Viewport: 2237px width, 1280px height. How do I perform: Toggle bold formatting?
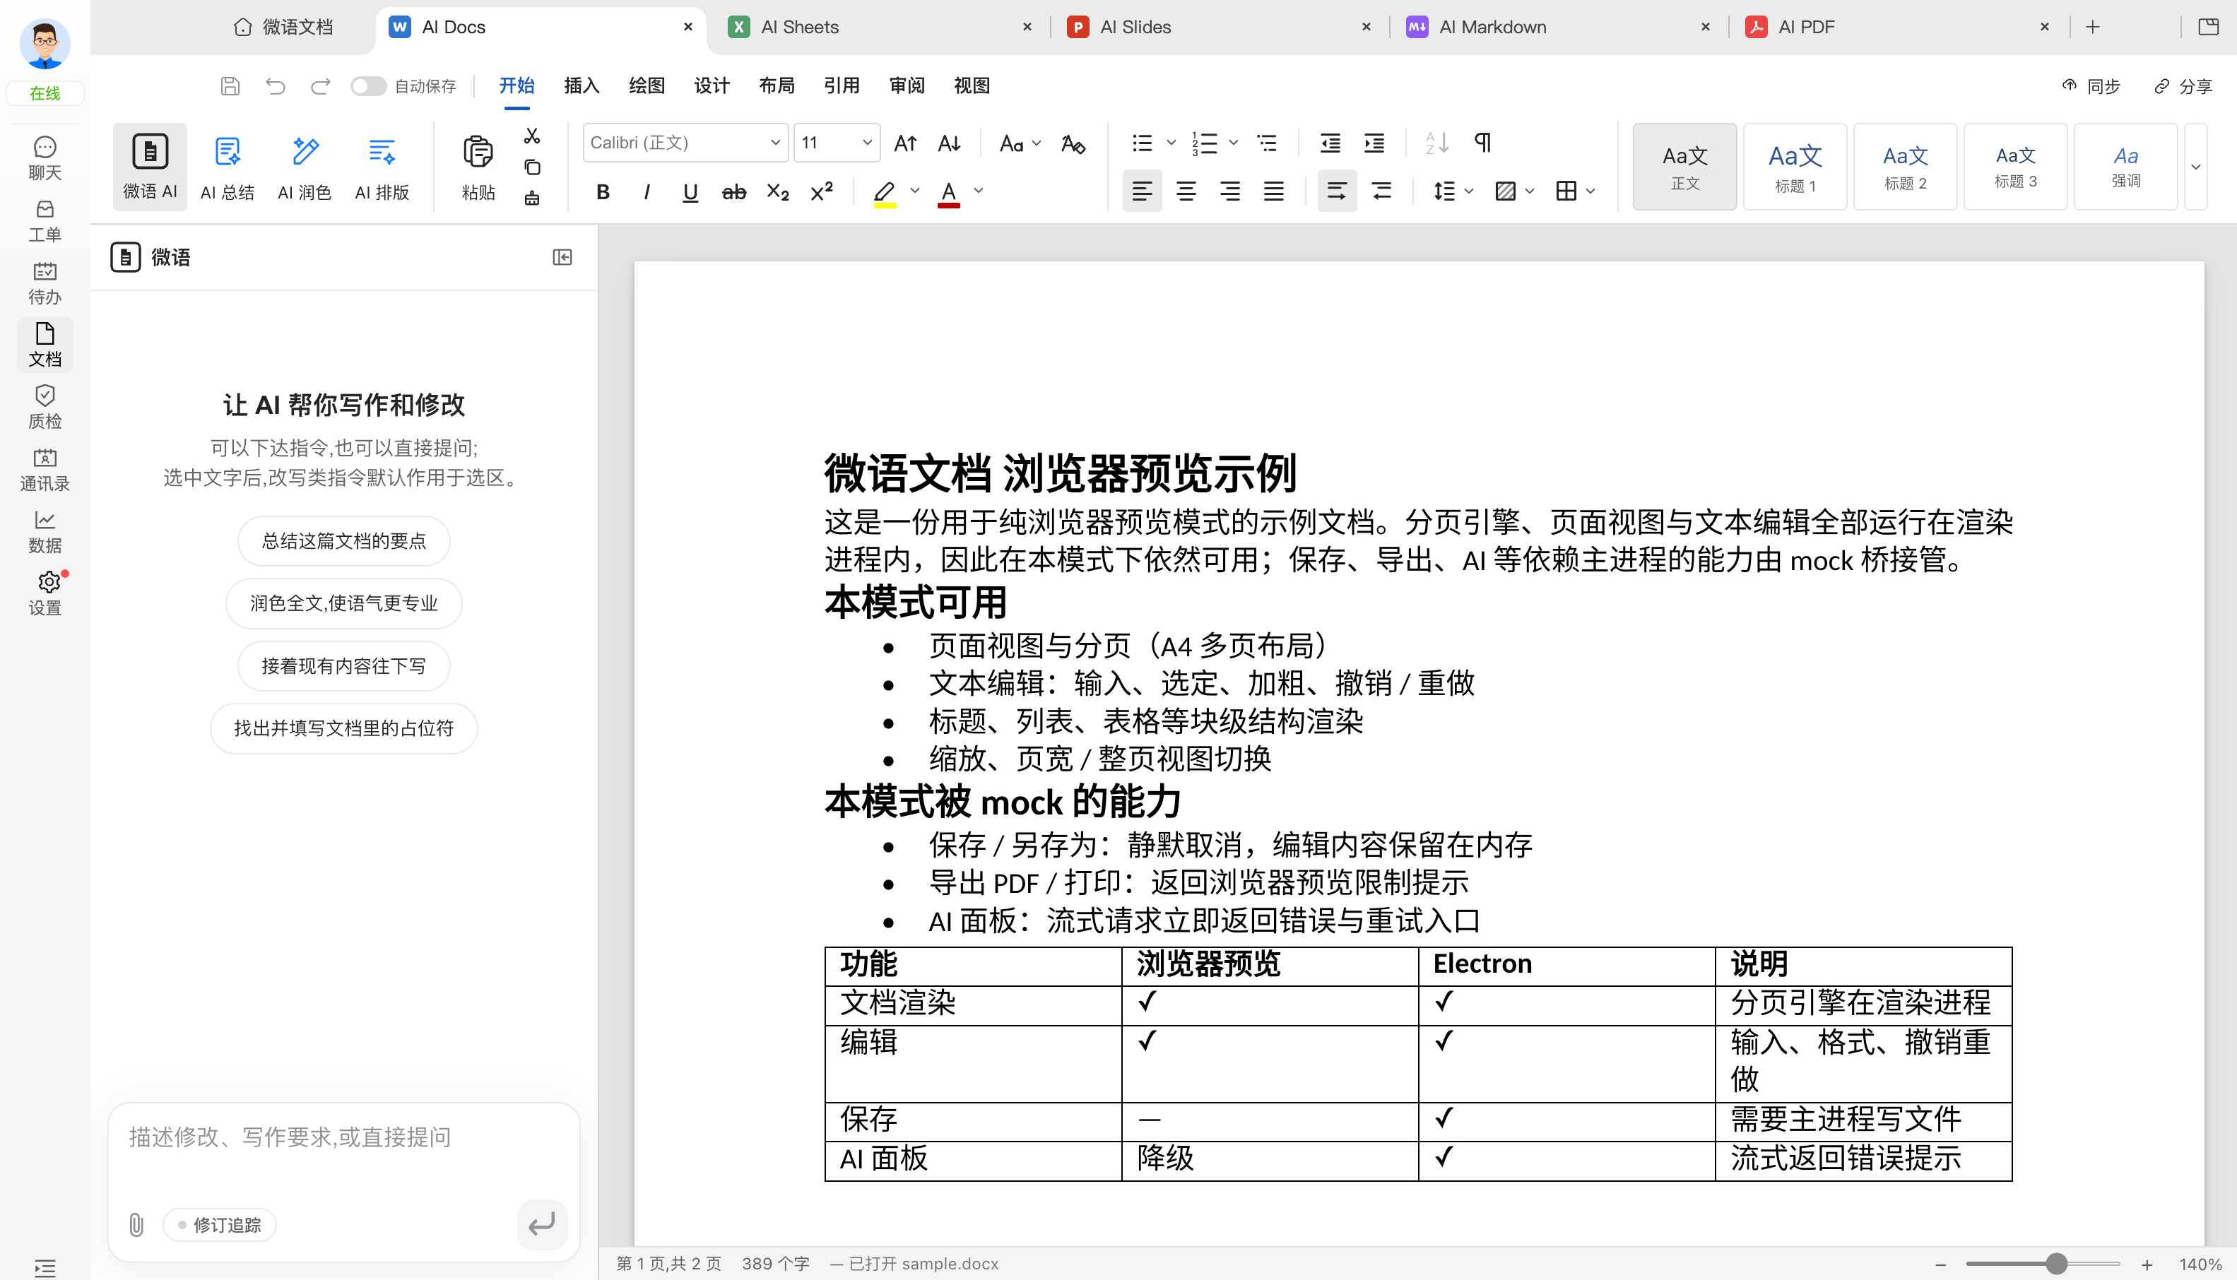pyautogui.click(x=603, y=191)
